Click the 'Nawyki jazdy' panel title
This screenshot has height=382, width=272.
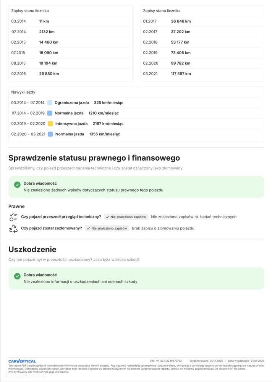tap(23, 92)
